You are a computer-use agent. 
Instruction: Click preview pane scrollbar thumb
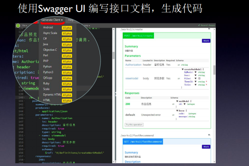point(214,70)
